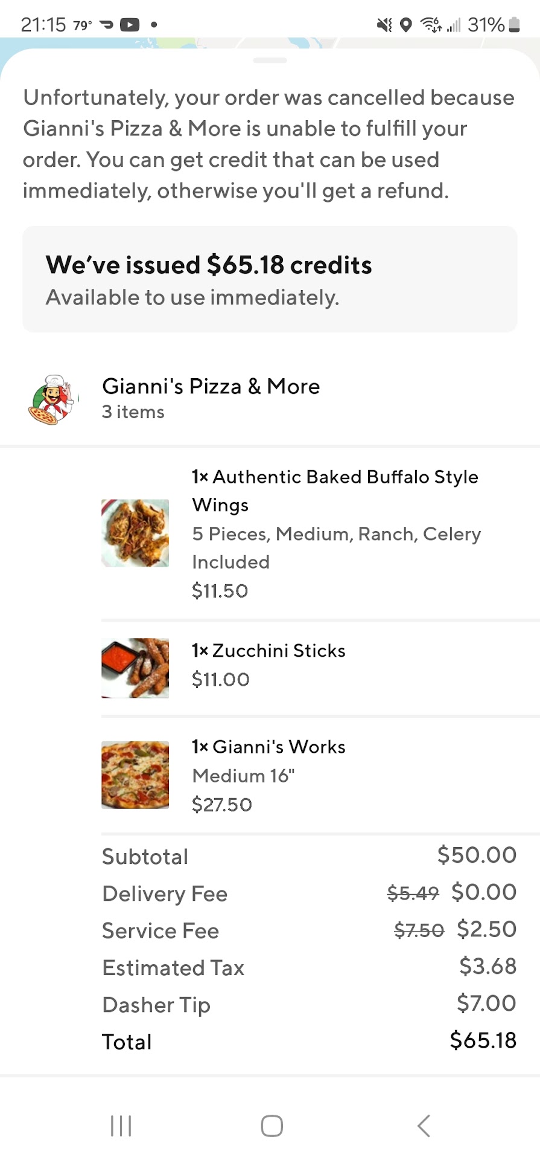The width and height of the screenshot is (540, 1160).
Task: Open the recent apps navigation button
Action: click(x=121, y=1126)
